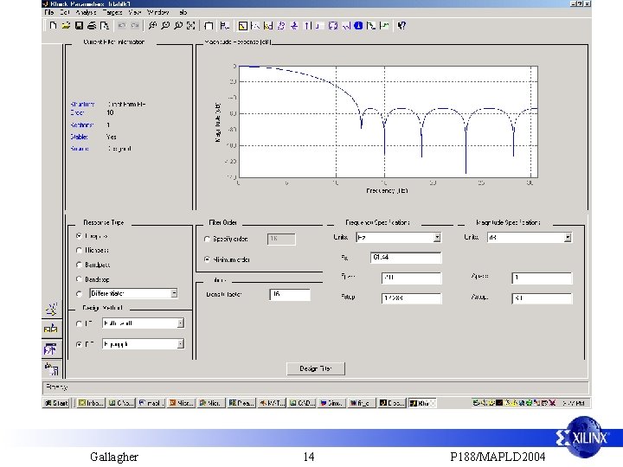Expand the Frequency Specifications Units dropdown
Image resolution: width=623 pixels, height=467 pixels.
pos(437,237)
